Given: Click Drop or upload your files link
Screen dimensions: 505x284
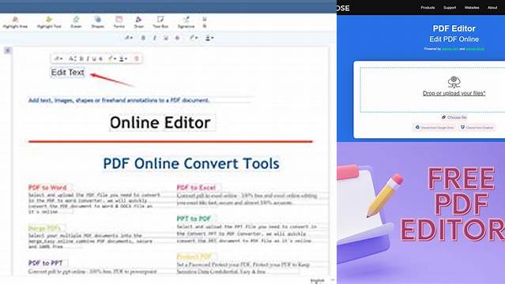Looking at the screenshot, I should pos(454,93).
